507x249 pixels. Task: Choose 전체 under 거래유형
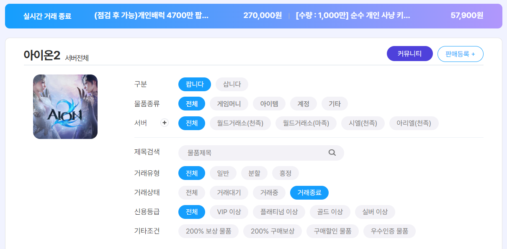click(192, 173)
